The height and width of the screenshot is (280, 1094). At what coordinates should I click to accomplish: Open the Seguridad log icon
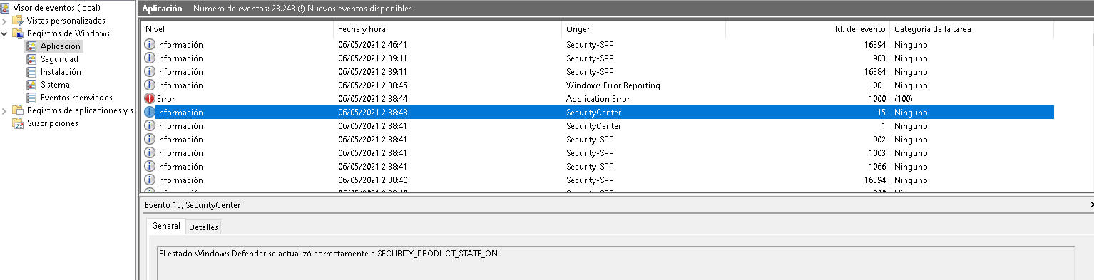[31, 59]
